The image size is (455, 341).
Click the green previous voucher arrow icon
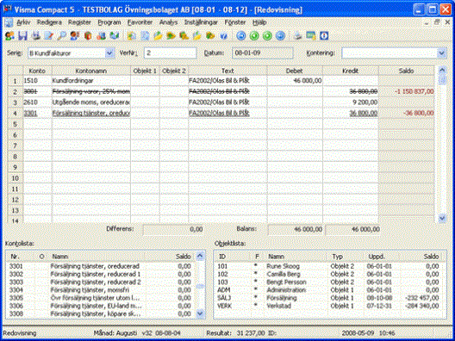point(254,36)
